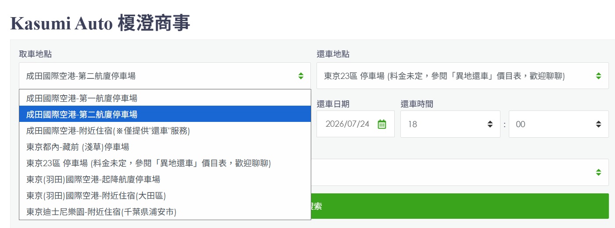
Task: Choose highlighted 成田國際空港-第二航廈停車場 option
Action: (165, 114)
